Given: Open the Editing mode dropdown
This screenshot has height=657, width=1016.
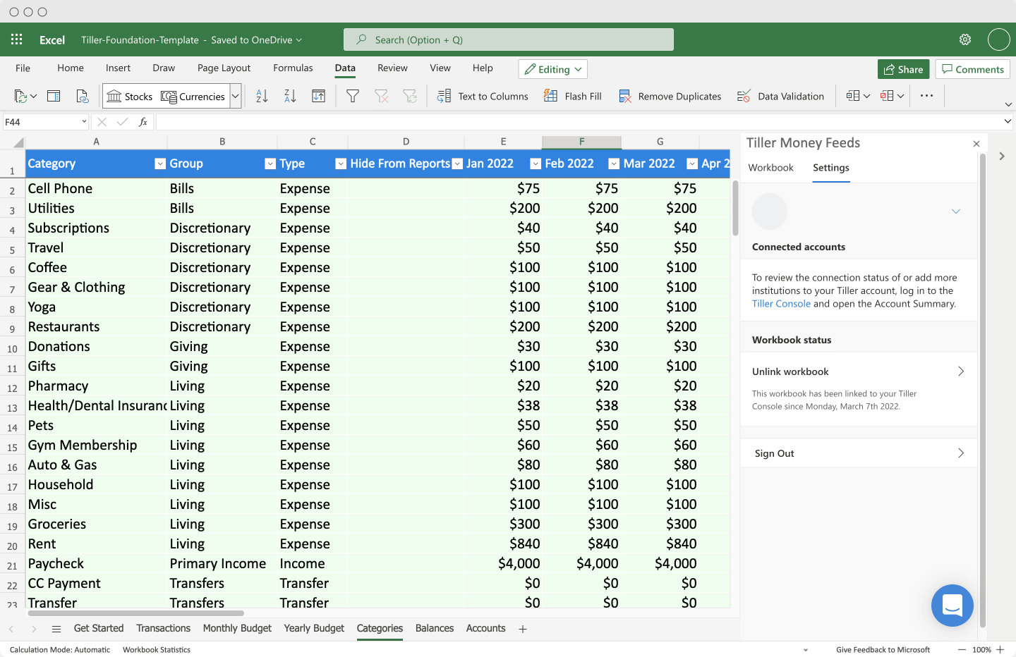Looking at the screenshot, I should pos(553,69).
